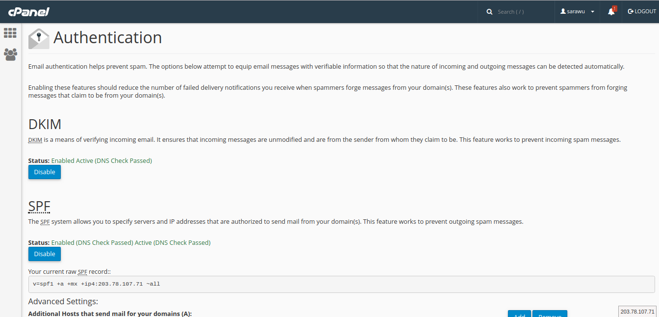Click the cPanel logo
This screenshot has height=317, width=659.
pyautogui.click(x=28, y=12)
